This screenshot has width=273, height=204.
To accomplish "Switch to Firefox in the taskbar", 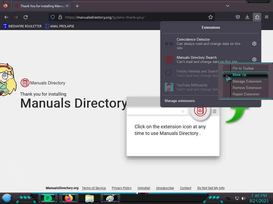I will [x=69, y=198].
